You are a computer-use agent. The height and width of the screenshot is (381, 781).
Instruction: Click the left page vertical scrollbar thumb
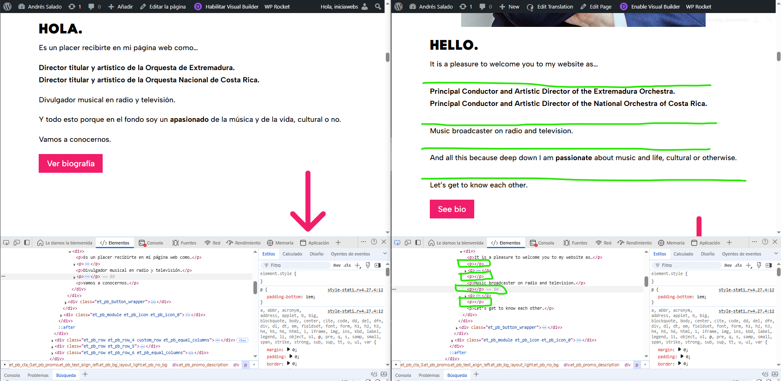click(x=387, y=57)
